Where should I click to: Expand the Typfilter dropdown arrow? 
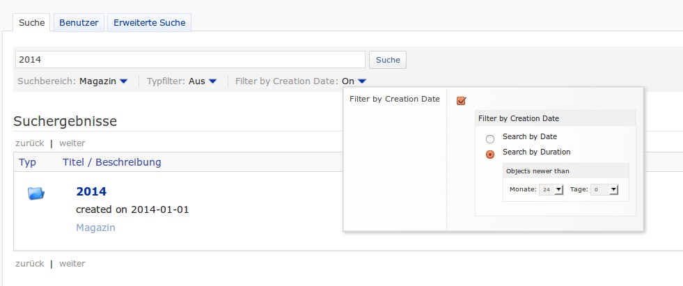[212, 81]
